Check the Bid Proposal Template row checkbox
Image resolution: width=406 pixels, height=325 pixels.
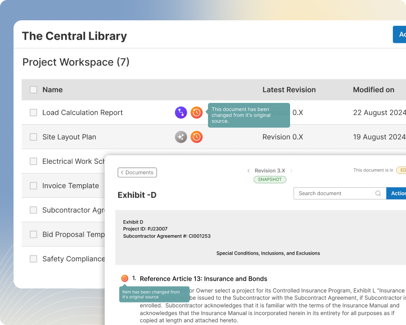(33, 234)
